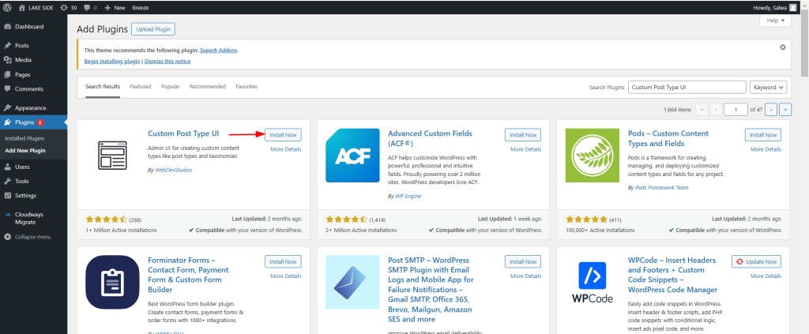Screen dimensions: 809x334
Task: Click the Post SMTP envelope logo
Action: (x=352, y=282)
